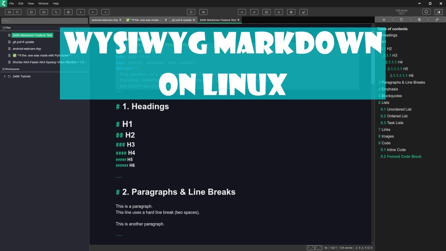Toggle status bar crossed-eye input mode icon
The height and width of the screenshot is (251, 446).
coord(326,248)
